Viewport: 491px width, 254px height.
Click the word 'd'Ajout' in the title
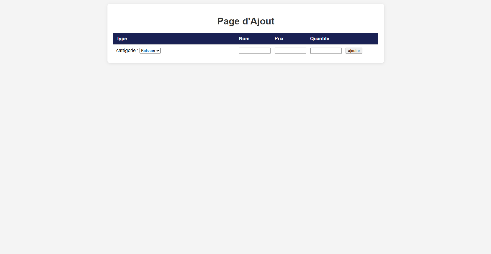point(258,21)
